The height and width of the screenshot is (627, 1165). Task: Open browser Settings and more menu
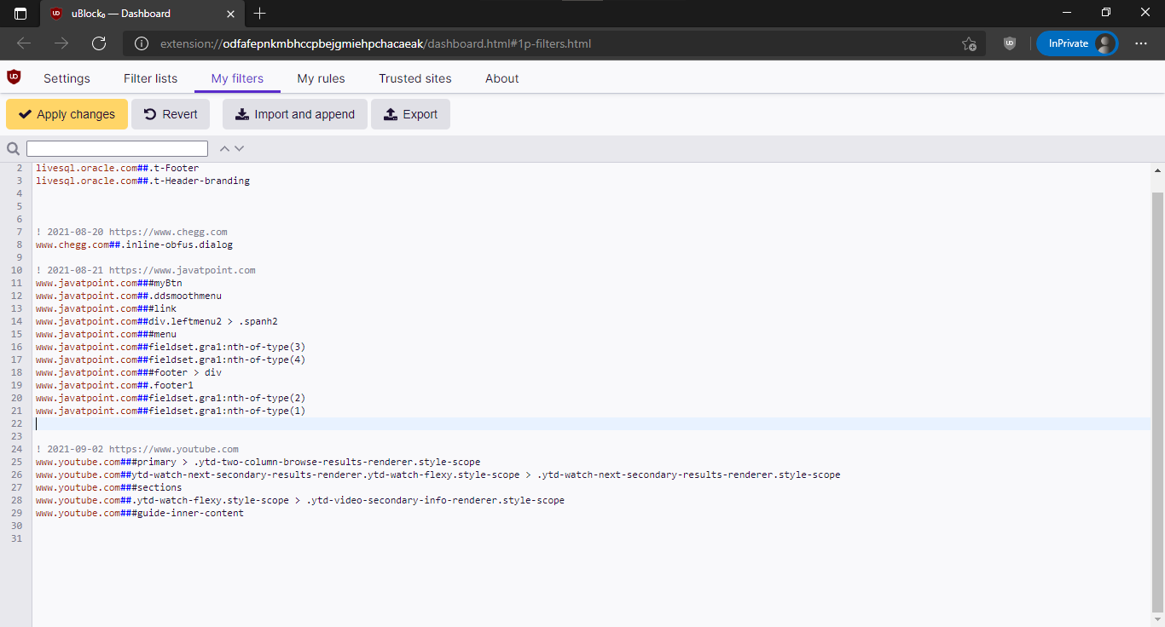click(1141, 43)
